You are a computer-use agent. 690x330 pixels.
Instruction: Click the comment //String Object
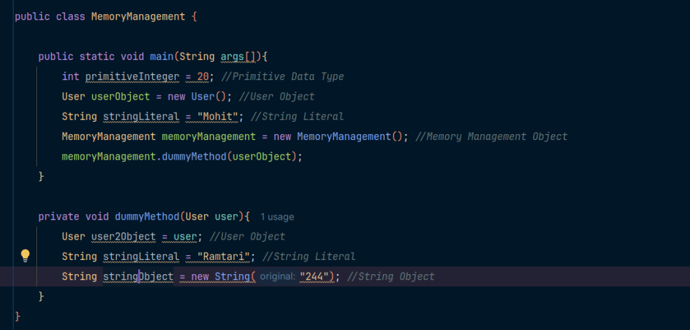point(391,276)
